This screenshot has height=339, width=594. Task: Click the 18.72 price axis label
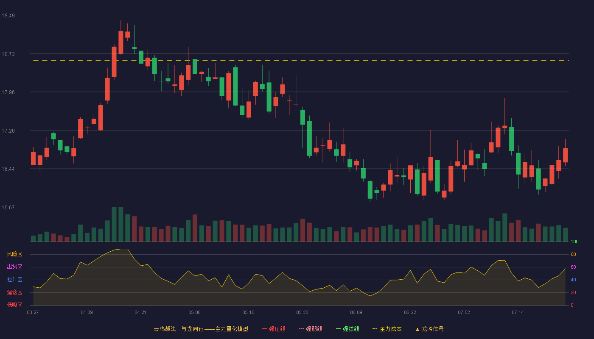[8, 54]
